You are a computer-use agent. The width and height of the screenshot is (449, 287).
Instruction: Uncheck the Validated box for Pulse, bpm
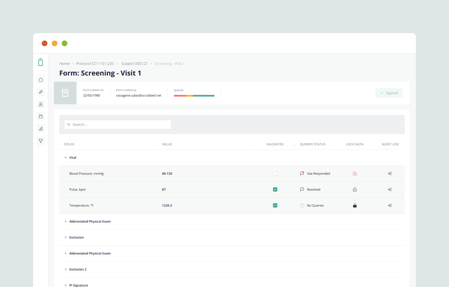[275, 190]
